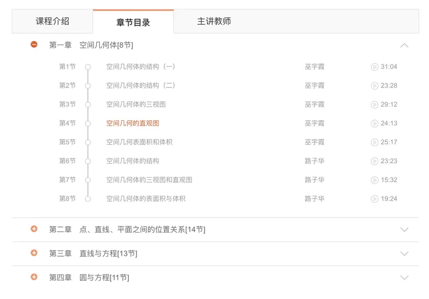Collapse chapter one with the minus icon
The image size is (429, 299).
(34, 45)
